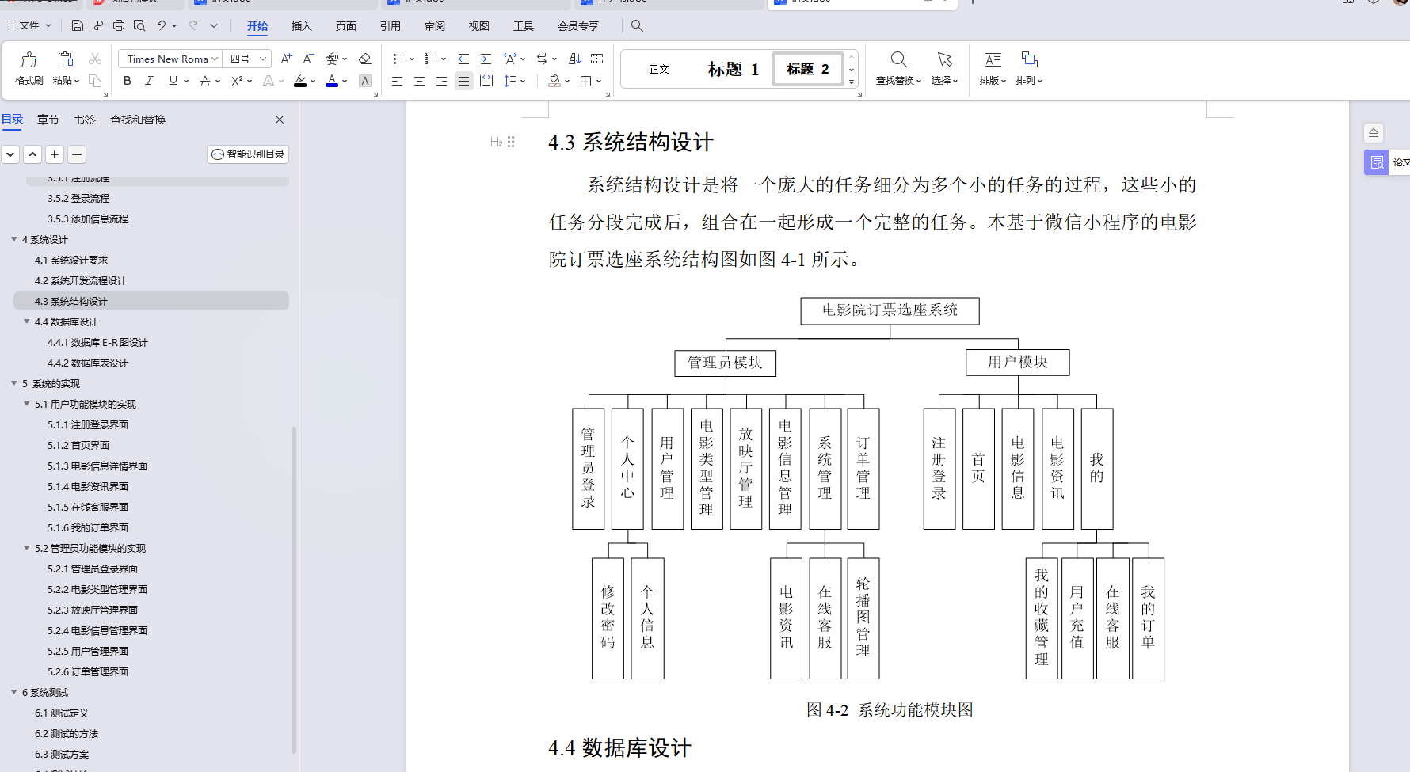This screenshot has width=1410, height=772.
Task: Apply the 正文 body style
Action: coord(659,69)
